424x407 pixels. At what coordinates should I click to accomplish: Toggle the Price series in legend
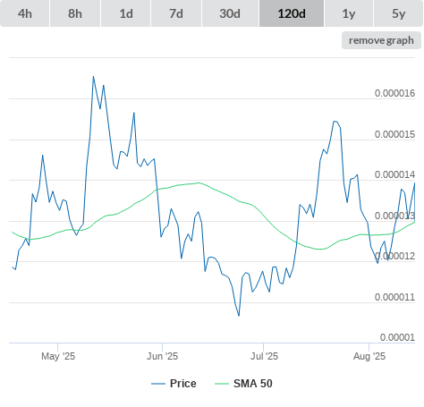click(183, 384)
